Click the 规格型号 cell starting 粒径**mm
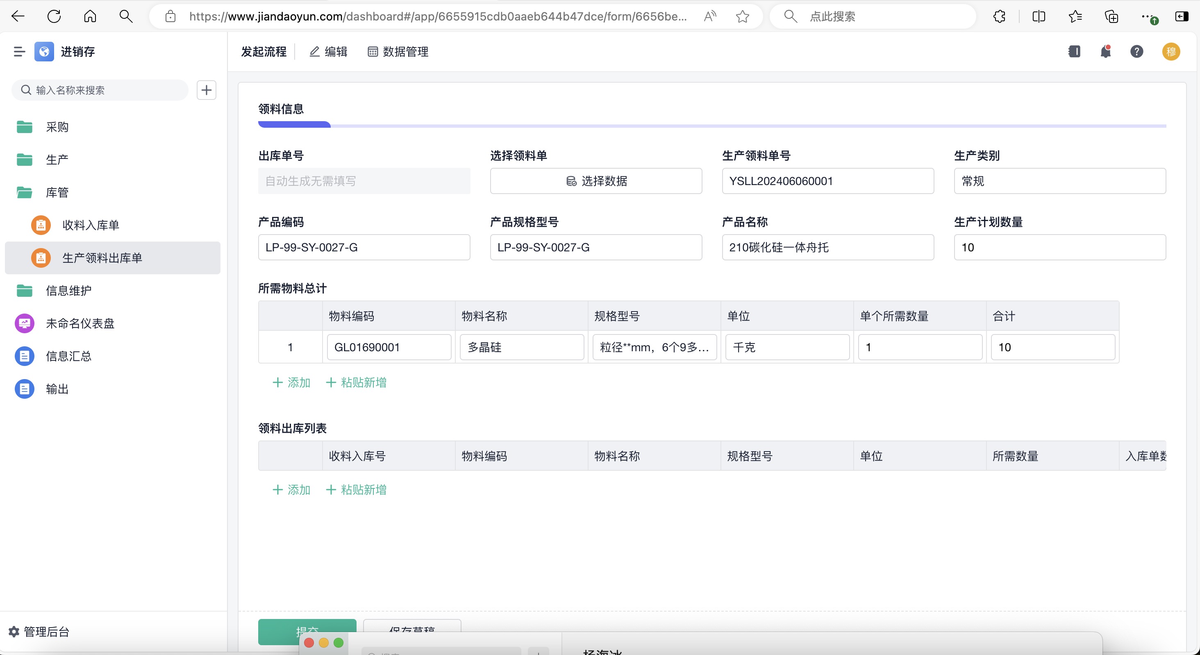Screen dimensions: 1200x655 [655, 347]
